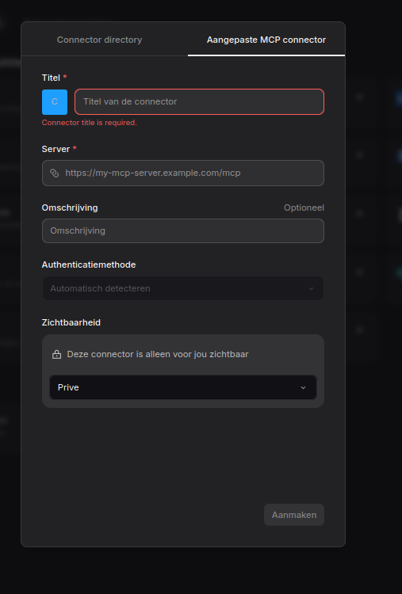Click the blue C connector avatar icon
402x594 pixels.
tap(55, 102)
